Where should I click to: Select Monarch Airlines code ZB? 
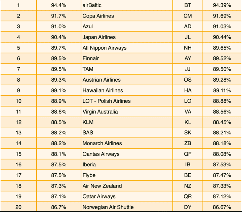coord(188,143)
